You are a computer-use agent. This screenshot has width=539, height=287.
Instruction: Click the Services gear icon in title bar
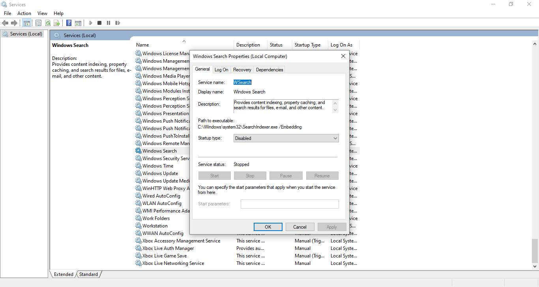(x=4, y=4)
